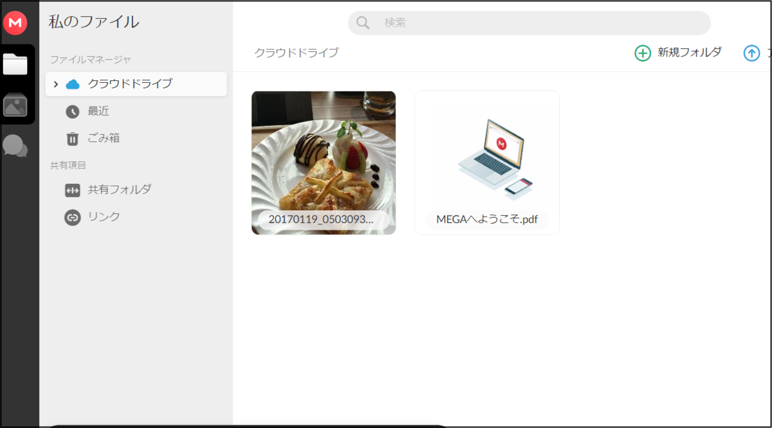Open the chat icon in left bar
This screenshot has width=772, height=428.
point(14,146)
